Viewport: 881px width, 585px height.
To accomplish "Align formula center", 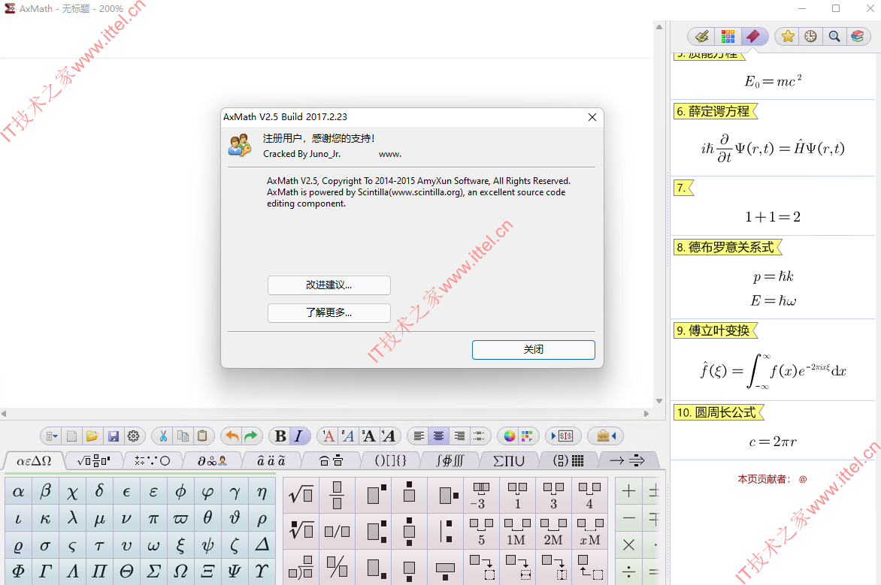I will (439, 436).
